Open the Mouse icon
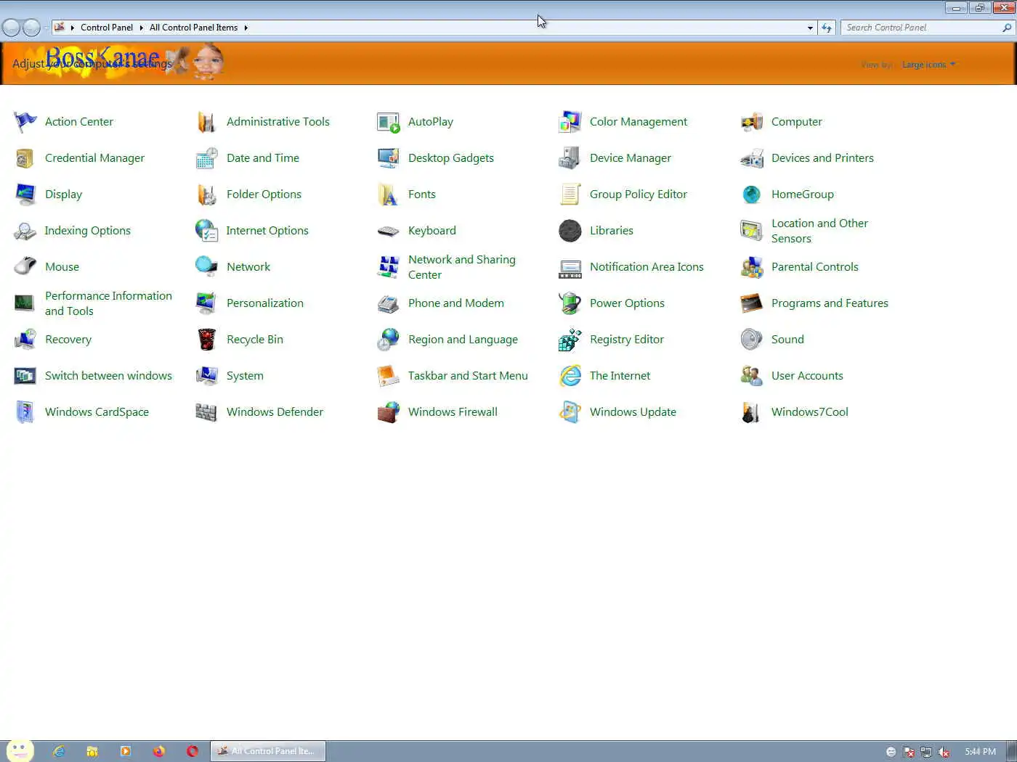This screenshot has height=762, width=1017. tap(25, 267)
